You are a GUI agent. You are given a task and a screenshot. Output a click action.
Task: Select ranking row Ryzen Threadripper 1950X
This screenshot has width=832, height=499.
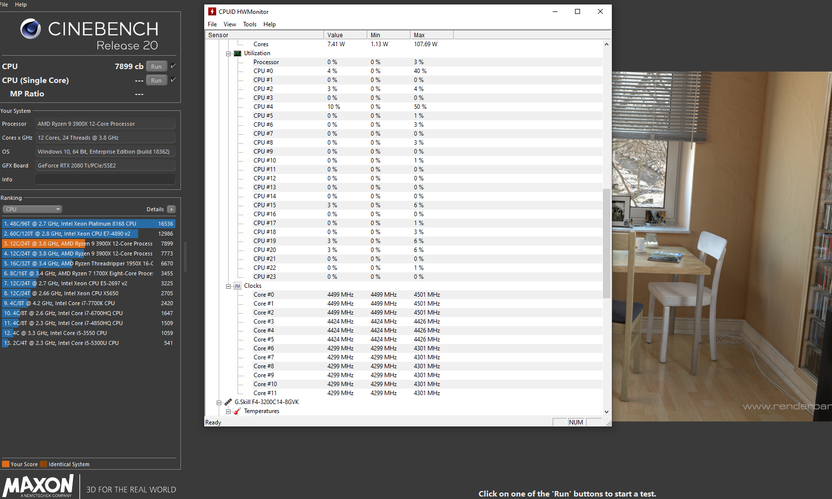(88, 263)
